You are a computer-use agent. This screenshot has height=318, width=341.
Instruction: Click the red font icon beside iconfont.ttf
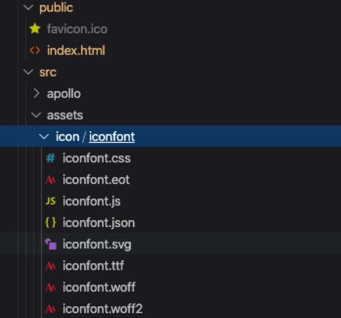pos(50,266)
